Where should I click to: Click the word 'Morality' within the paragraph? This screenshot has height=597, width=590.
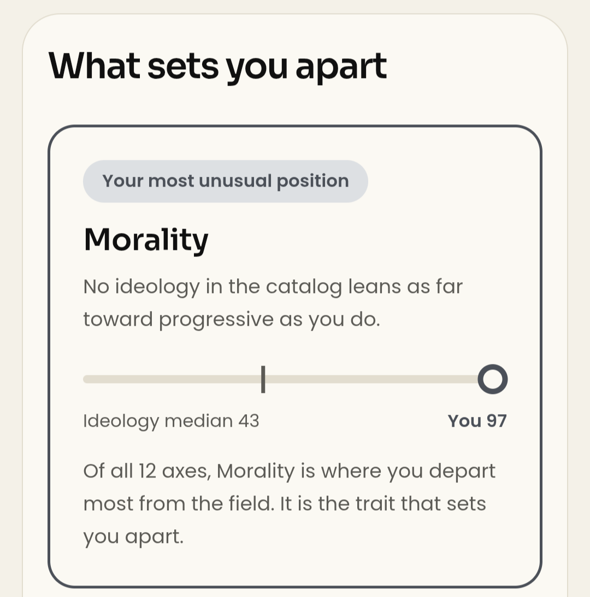pos(256,471)
